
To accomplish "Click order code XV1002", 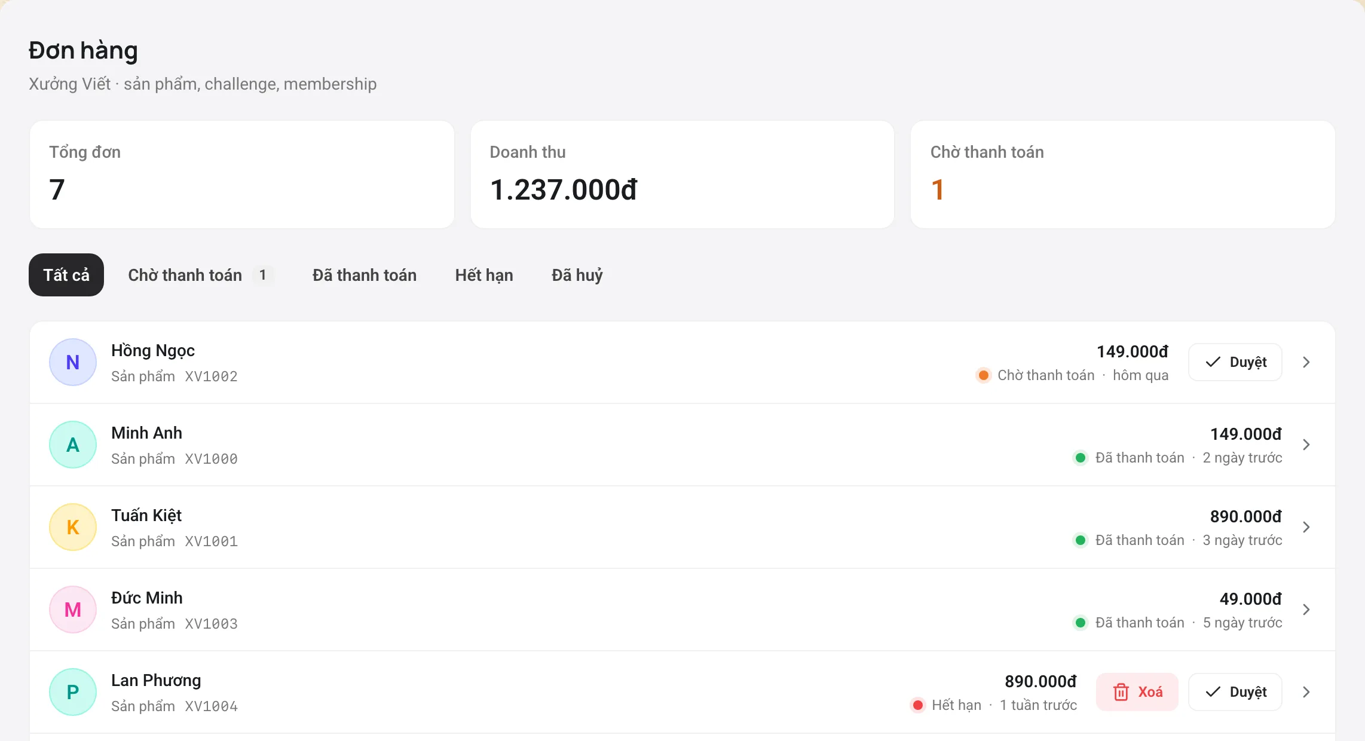I will pyautogui.click(x=212, y=376).
